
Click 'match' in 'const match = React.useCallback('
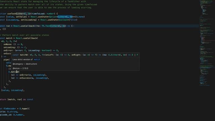pos(9,38)
